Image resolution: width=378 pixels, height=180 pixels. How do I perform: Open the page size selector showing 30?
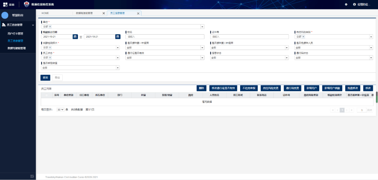tap(61, 110)
